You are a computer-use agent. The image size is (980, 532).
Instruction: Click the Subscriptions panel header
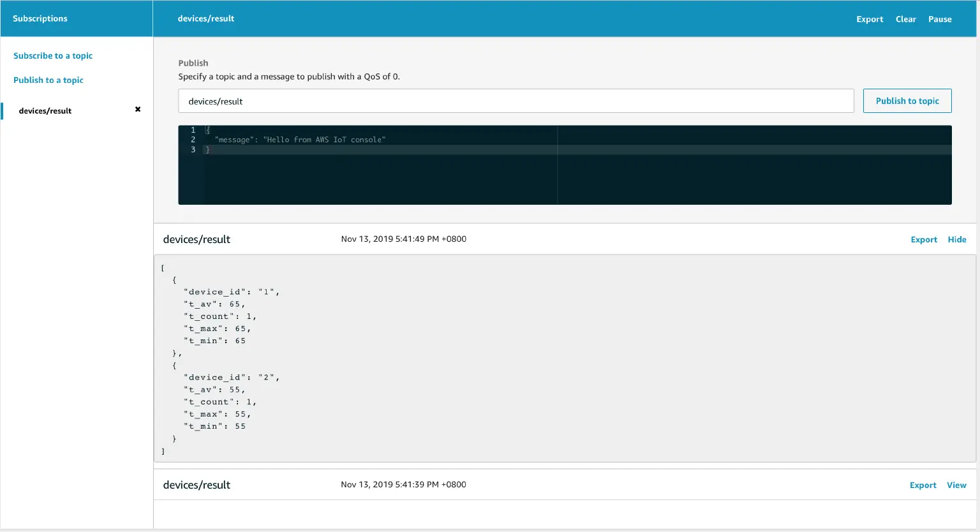coord(40,18)
